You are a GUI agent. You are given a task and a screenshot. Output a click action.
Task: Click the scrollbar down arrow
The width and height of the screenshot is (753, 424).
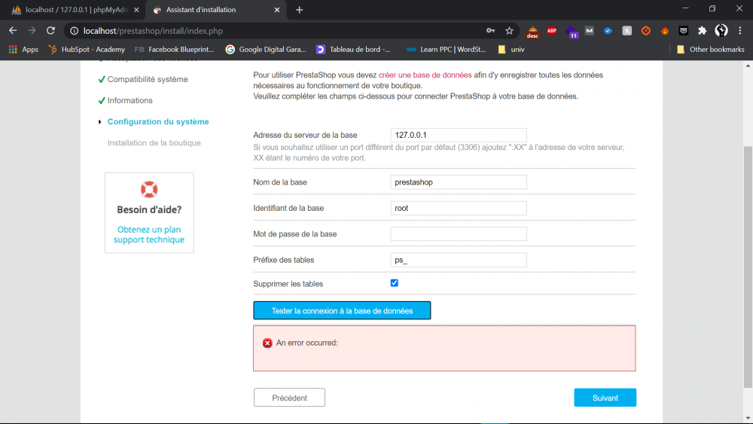748,418
